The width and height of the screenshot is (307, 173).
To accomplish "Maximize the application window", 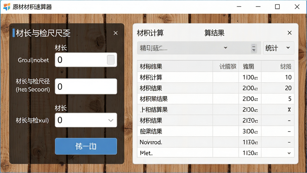I will pos(277,7).
